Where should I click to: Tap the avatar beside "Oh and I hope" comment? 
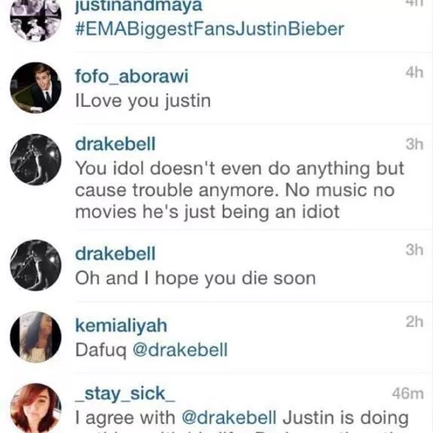35,265
